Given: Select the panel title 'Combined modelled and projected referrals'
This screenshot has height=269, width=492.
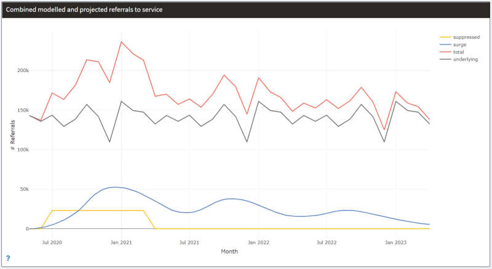Looking at the screenshot, I should click(x=84, y=10).
